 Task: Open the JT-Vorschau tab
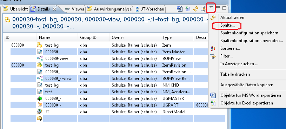click(x=150, y=9)
